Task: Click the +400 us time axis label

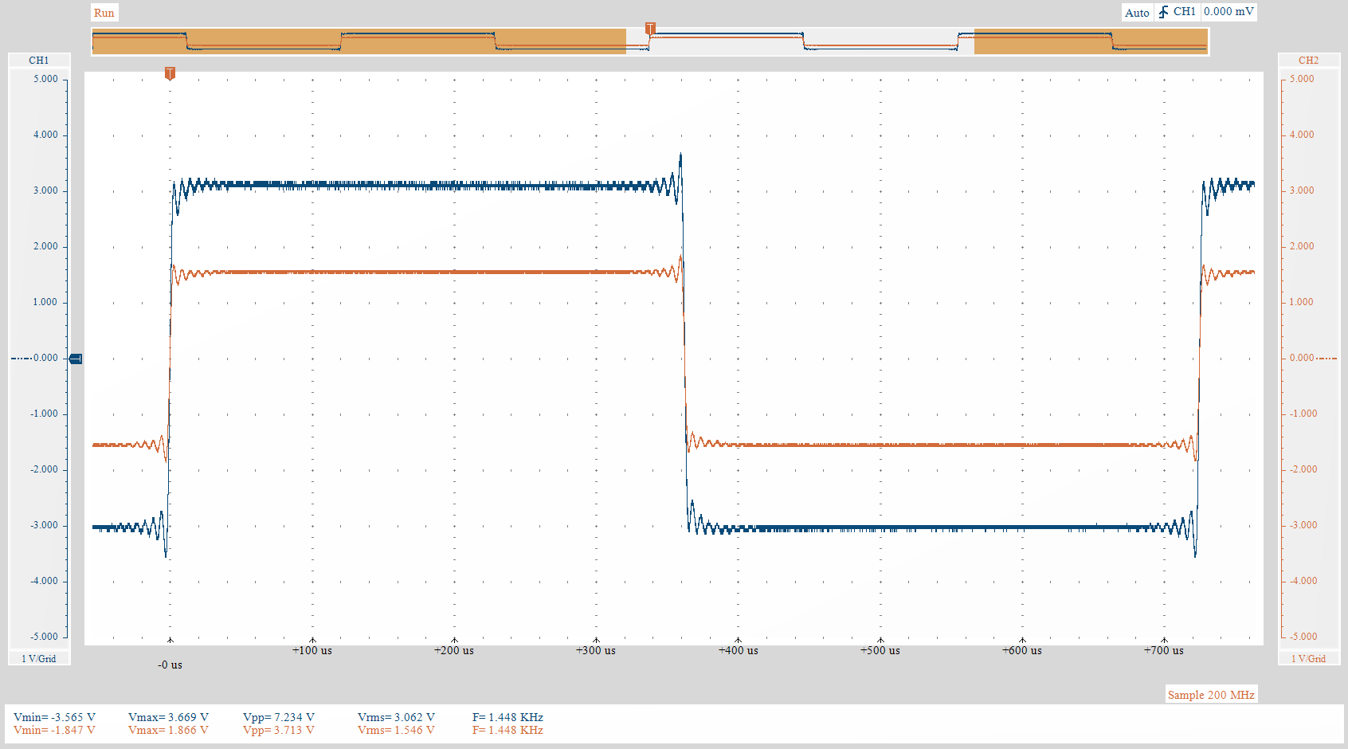Action: [739, 650]
